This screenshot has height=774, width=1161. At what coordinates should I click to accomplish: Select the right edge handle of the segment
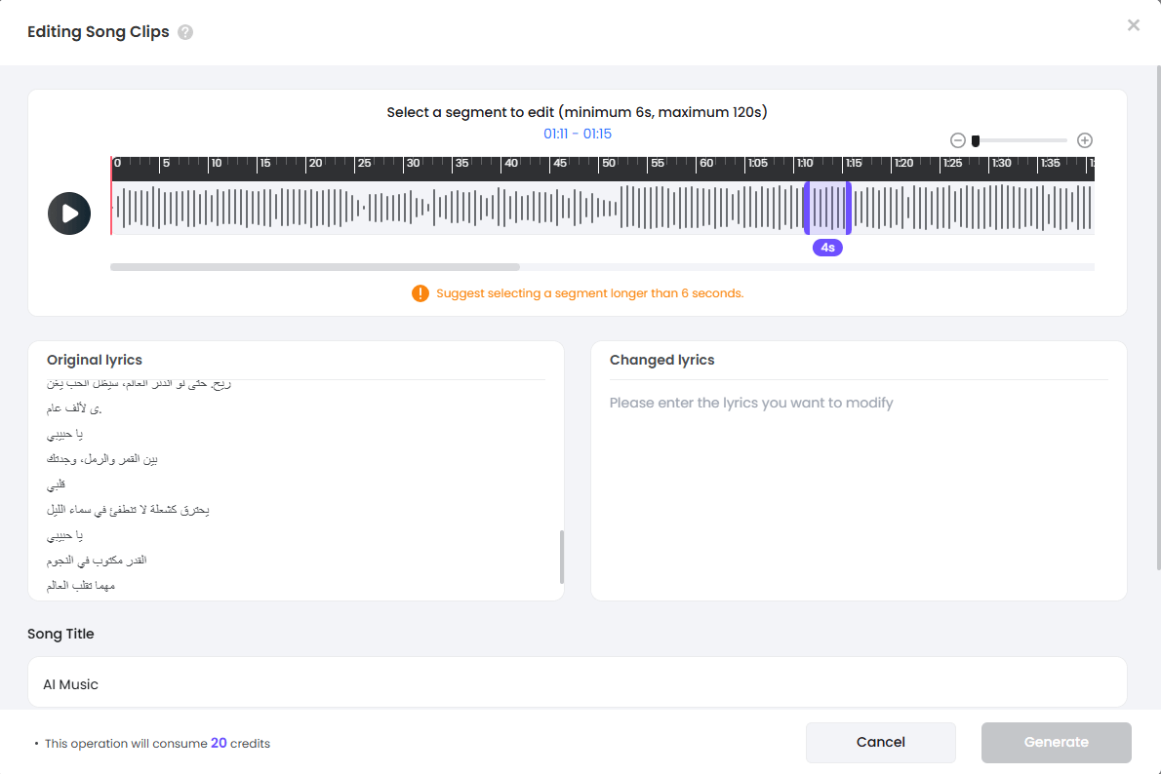(x=848, y=207)
